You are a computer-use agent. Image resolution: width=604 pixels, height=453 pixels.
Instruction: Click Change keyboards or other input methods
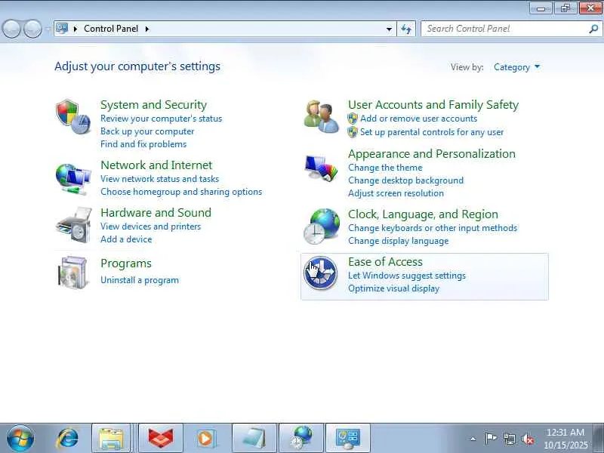433,228
